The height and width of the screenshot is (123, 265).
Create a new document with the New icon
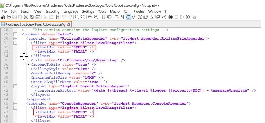tap(3, 17)
